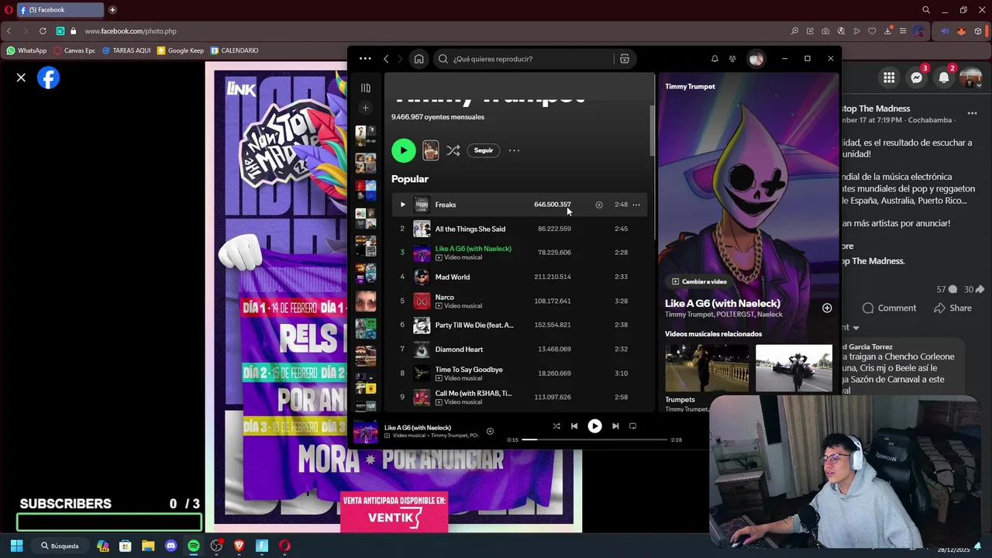The height and width of the screenshot is (558, 992).
Task: Open Facebook Messenger
Action: point(916,77)
